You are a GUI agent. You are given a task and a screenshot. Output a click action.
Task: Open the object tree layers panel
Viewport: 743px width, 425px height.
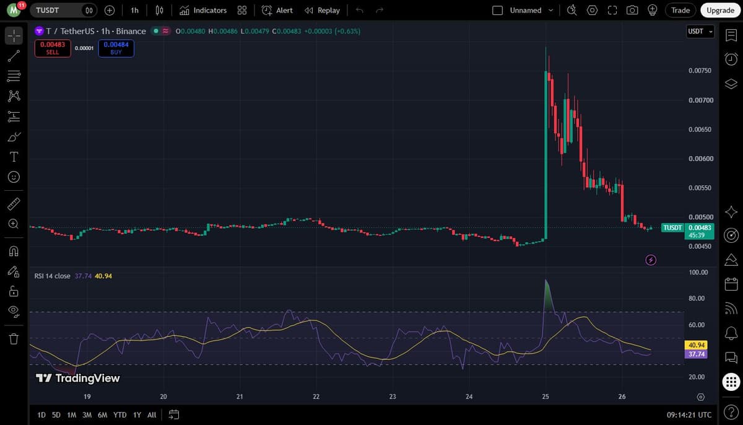tap(731, 84)
